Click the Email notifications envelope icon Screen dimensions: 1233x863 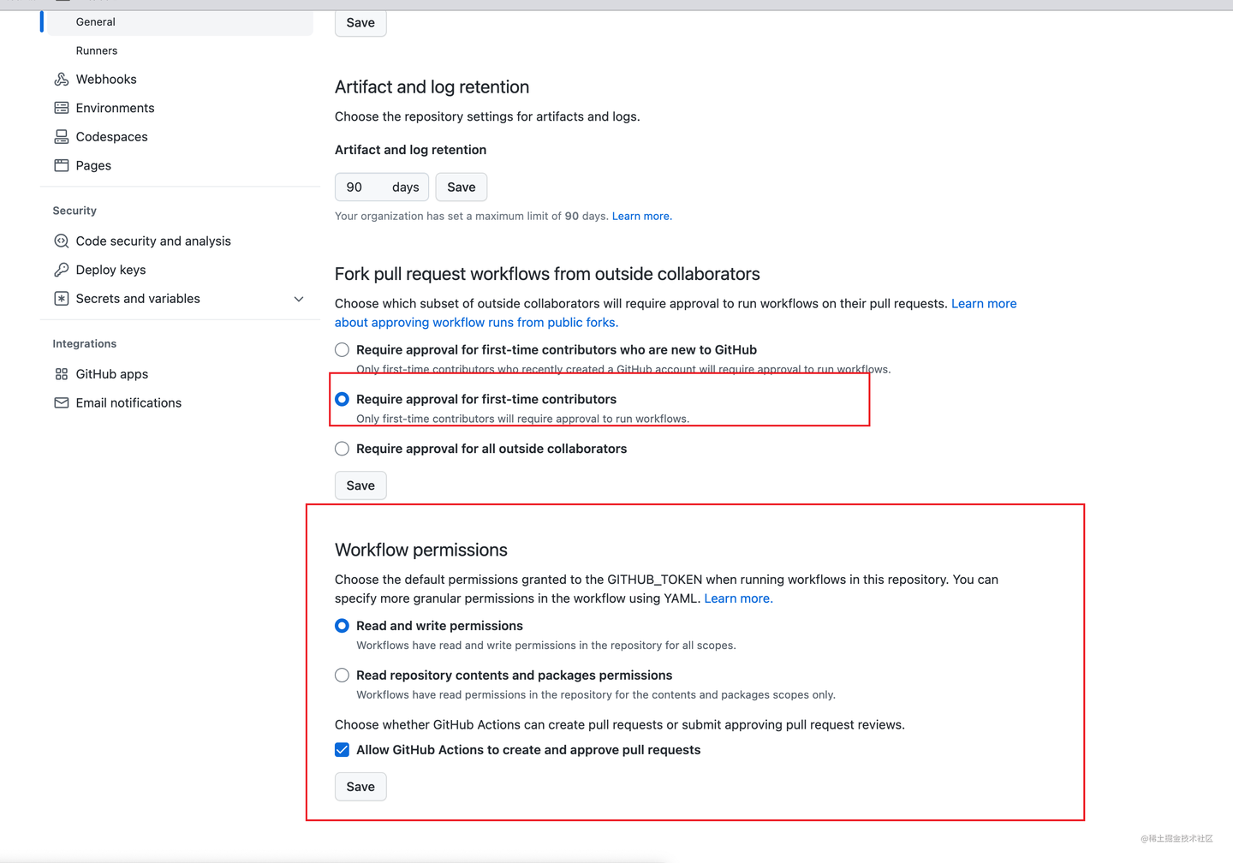61,402
